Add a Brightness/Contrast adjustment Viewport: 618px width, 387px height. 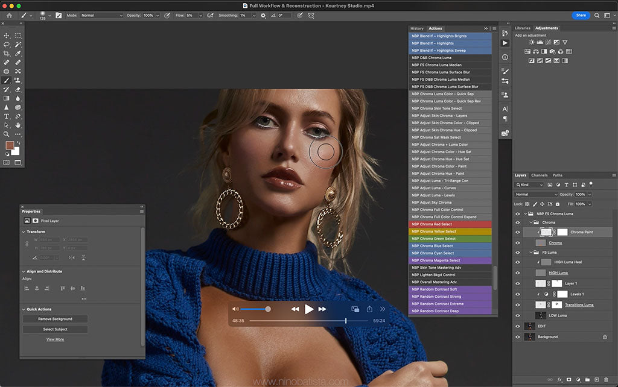coord(532,42)
